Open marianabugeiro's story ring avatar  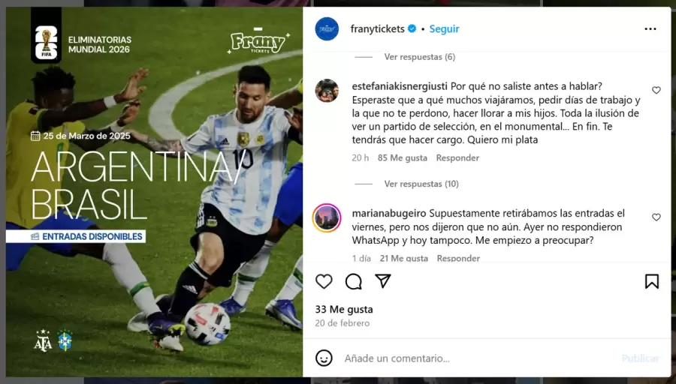coord(327,217)
